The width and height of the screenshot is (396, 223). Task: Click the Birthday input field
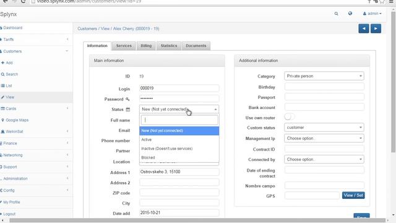coord(324,87)
